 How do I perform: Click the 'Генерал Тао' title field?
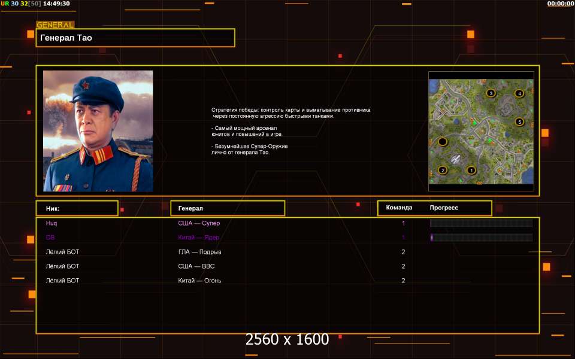pyautogui.click(x=135, y=38)
